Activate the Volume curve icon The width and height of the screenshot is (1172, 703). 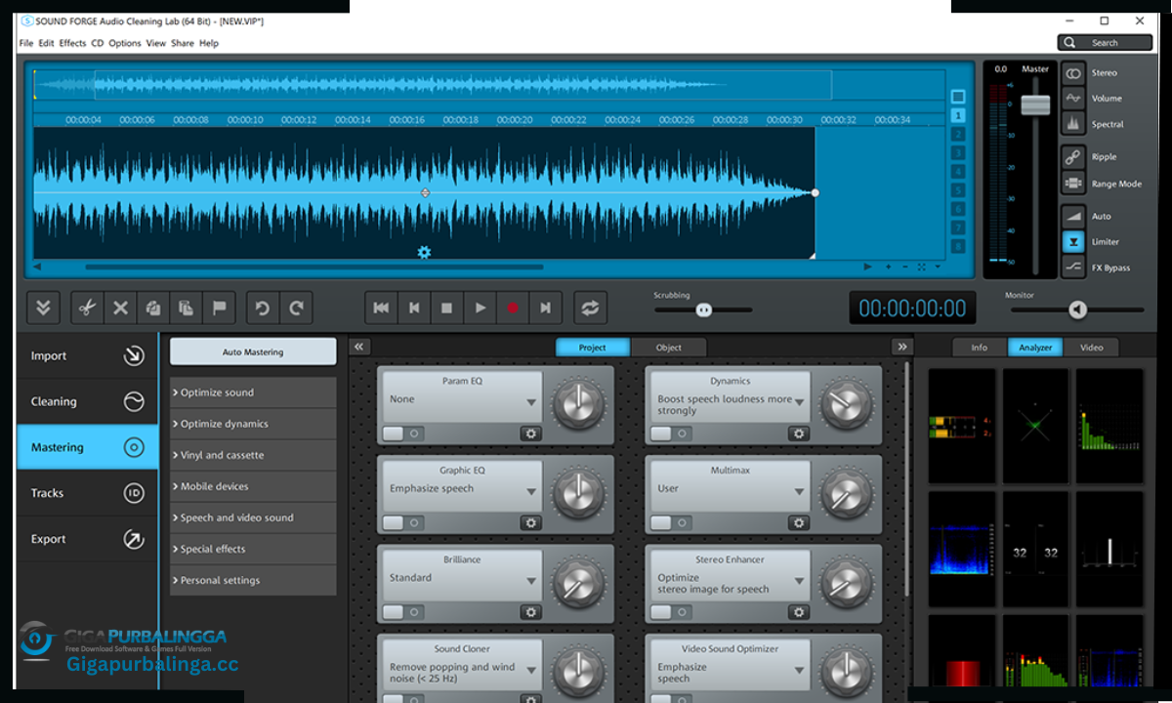coord(1073,99)
